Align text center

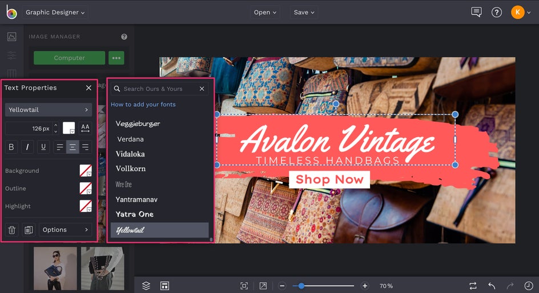point(73,147)
